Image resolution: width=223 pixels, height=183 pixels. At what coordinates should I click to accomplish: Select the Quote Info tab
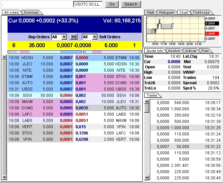point(155,51)
